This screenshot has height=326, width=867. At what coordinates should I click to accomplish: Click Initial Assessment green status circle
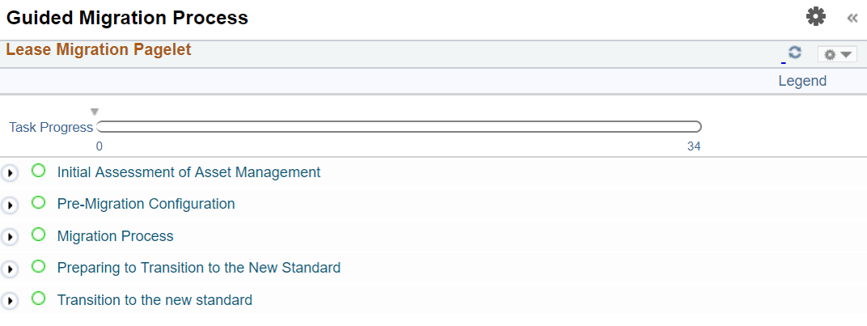pos(38,171)
